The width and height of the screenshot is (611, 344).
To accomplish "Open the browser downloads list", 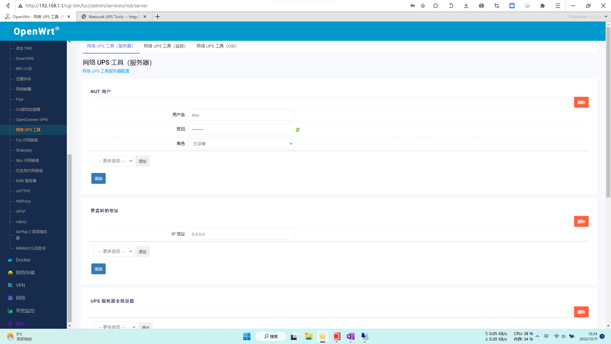I will (x=466, y=6).
